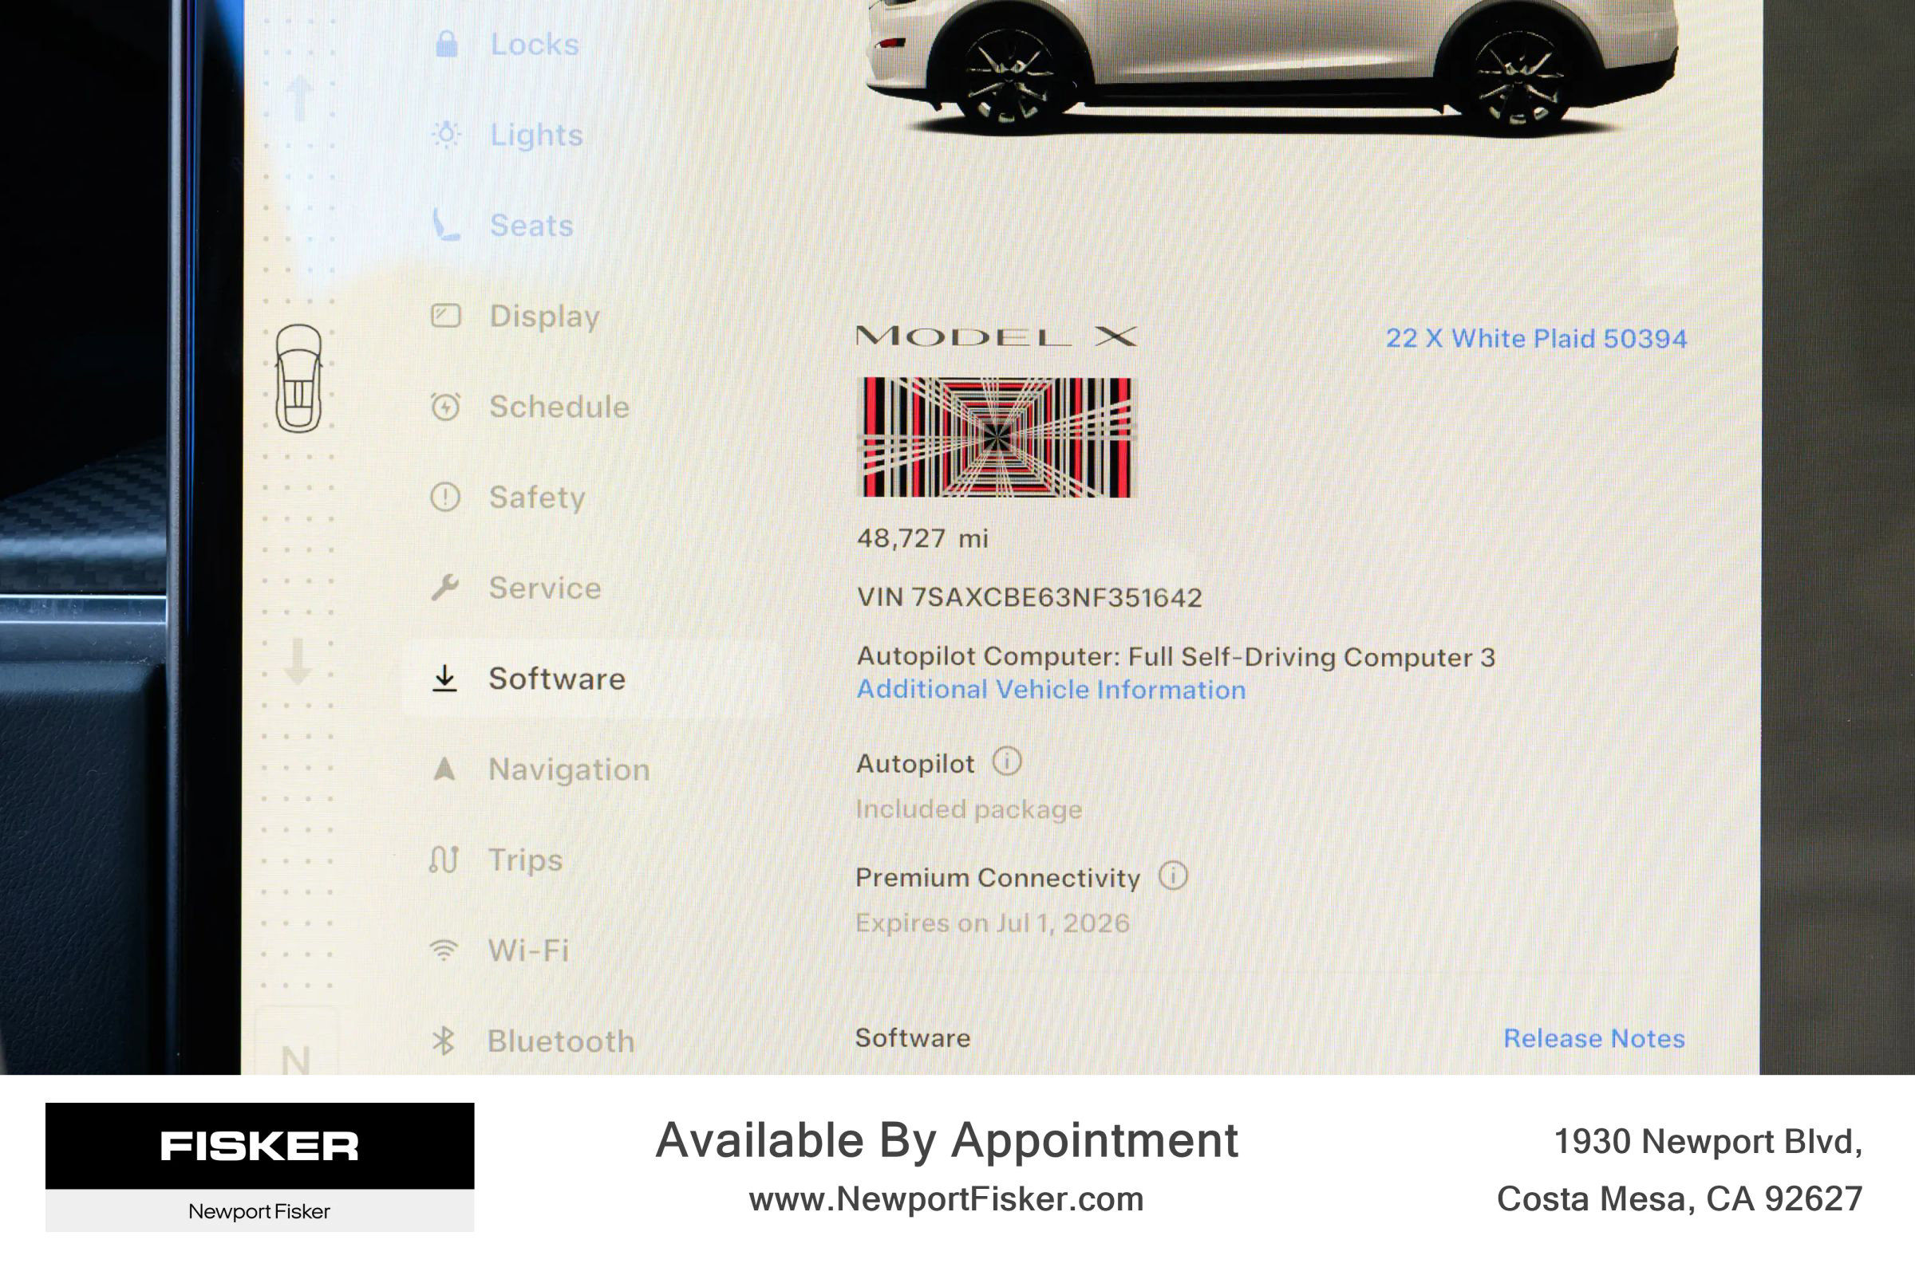Open the Release Notes
1915x1275 pixels.
(1595, 1038)
